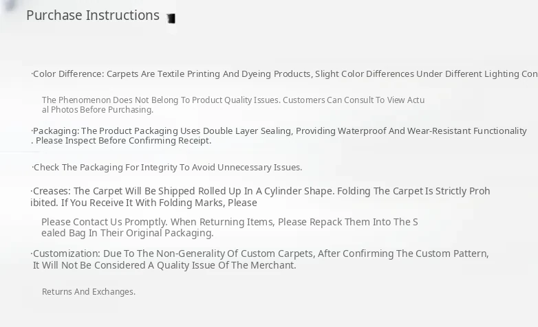Select the 'Customization' bullet label
The width and height of the screenshot is (538, 327).
[x=67, y=253]
